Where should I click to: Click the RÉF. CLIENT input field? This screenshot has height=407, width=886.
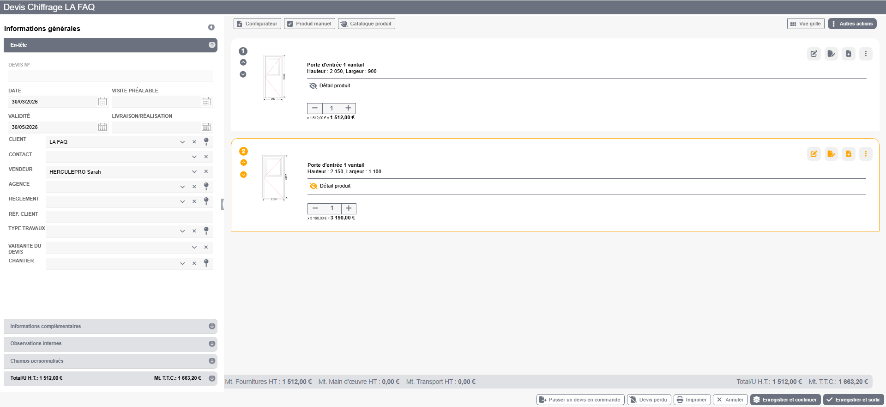pyautogui.click(x=129, y=216)
